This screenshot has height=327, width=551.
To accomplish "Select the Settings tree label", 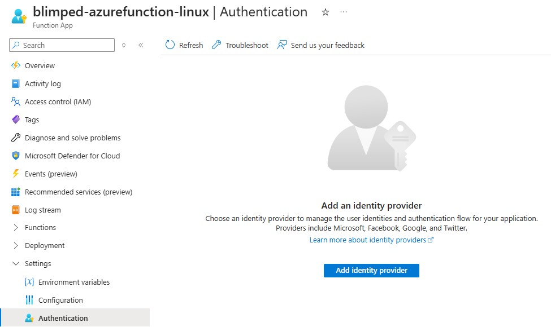I will pyautogui.click(x=38, y=263).
